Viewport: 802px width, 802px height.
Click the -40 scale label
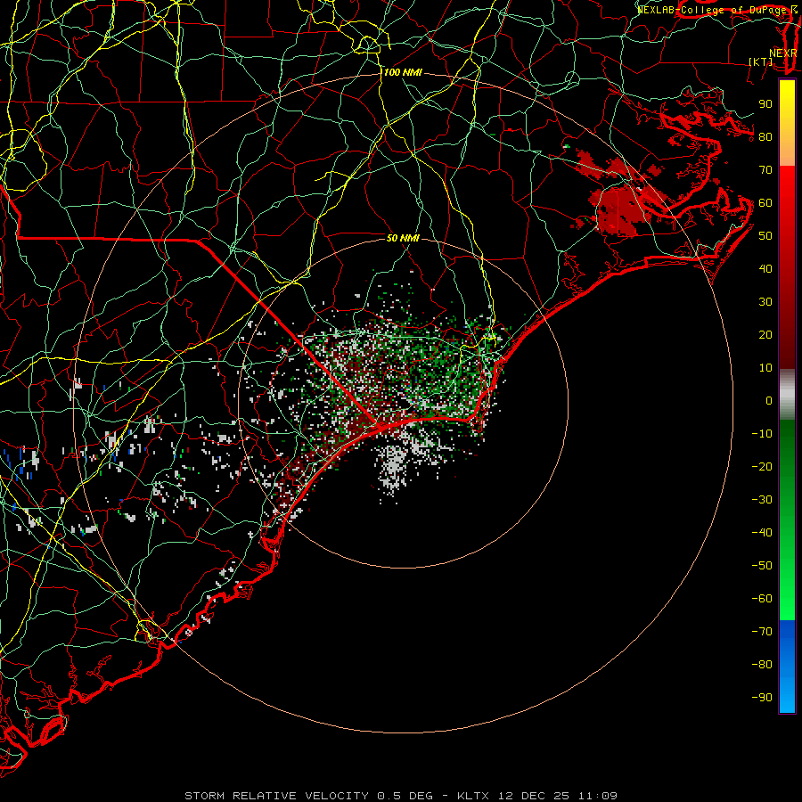[x=762, y=533]
